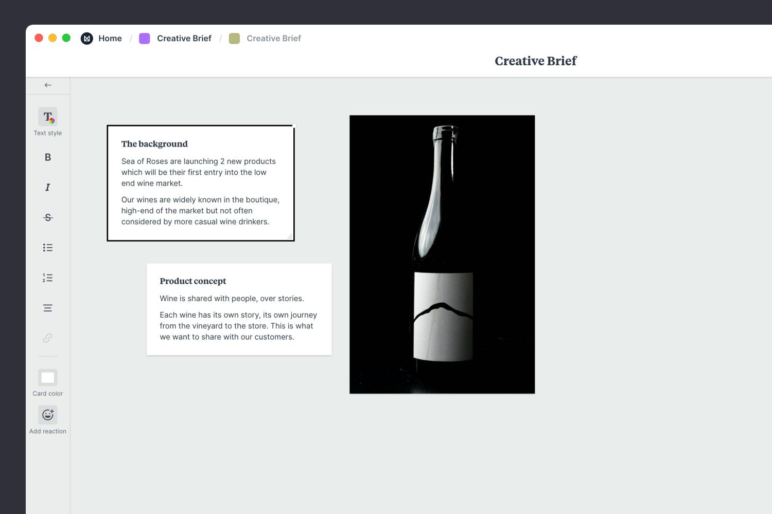The image size is (772, 514).
Task: Open the first Creative Brief breadcrumb item
Action: click(184, 38)
